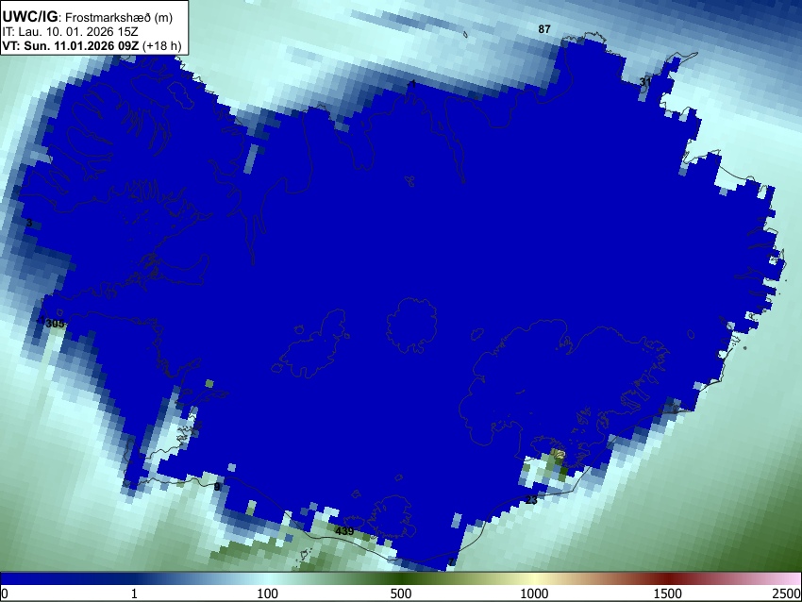The image size is (802, 602).
Task: Click the station value 9 in the southwest
Action: tap(217, 486)
